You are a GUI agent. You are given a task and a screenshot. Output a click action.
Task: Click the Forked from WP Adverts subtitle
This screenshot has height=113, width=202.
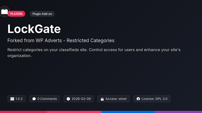tap(61, 40)
